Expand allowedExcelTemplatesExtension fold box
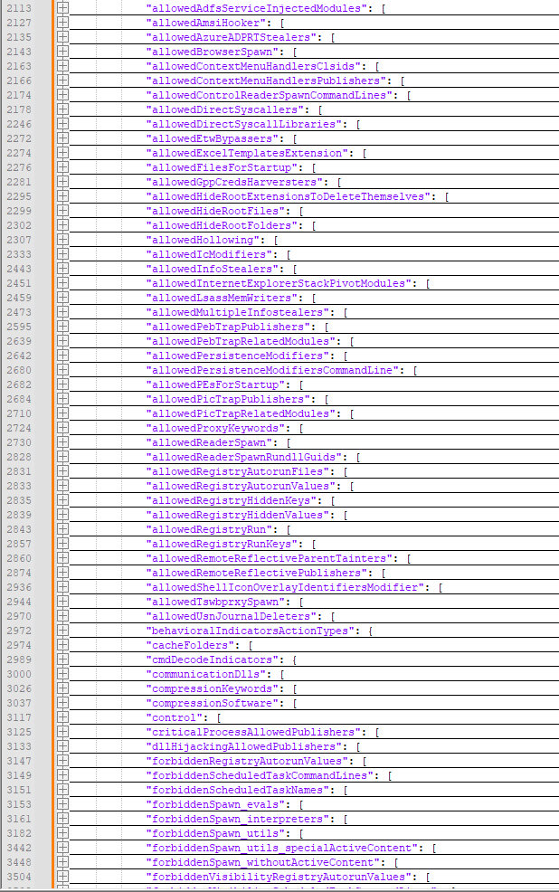This screenshot has height=892, width=559. (x=62, y=153)
